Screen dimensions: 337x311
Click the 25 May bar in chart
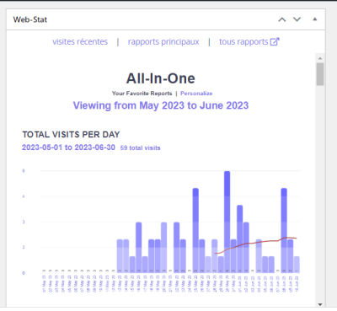[195, 230]
